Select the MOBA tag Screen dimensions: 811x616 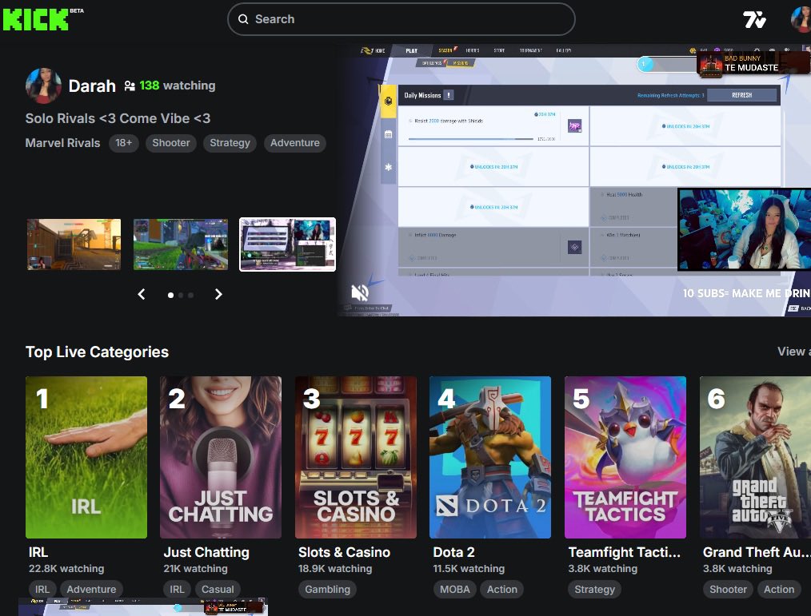pyautogui.click(x=454, y=589)
